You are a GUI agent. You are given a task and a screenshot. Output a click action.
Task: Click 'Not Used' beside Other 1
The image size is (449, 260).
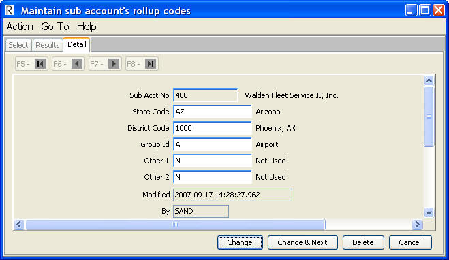click(270, 161)
